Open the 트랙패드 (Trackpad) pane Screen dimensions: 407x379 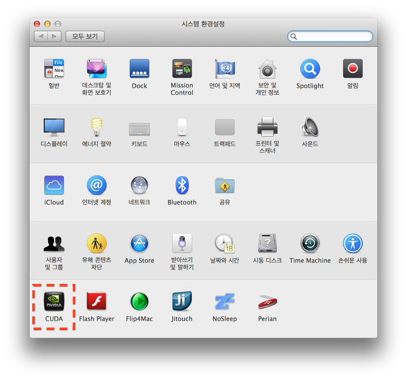(x=225, y=127)
